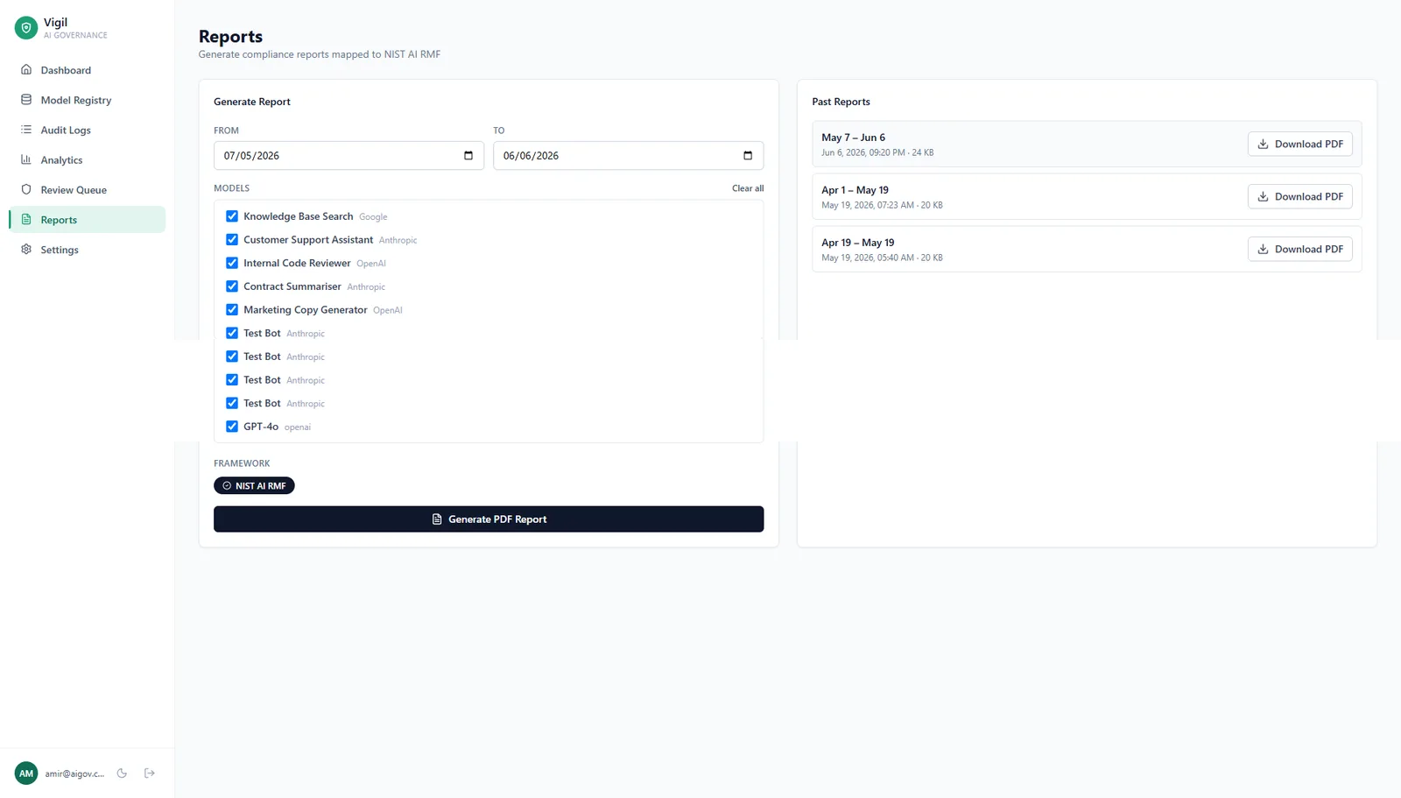The image size is (1401, 798).
Task: Click the Model Registry database icon
Action: click(26, 100)
